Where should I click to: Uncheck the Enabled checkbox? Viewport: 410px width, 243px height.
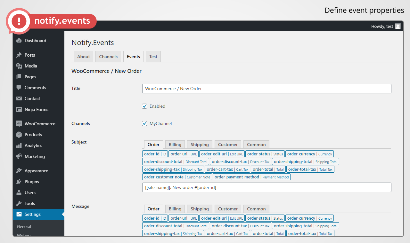coord(144,106)
